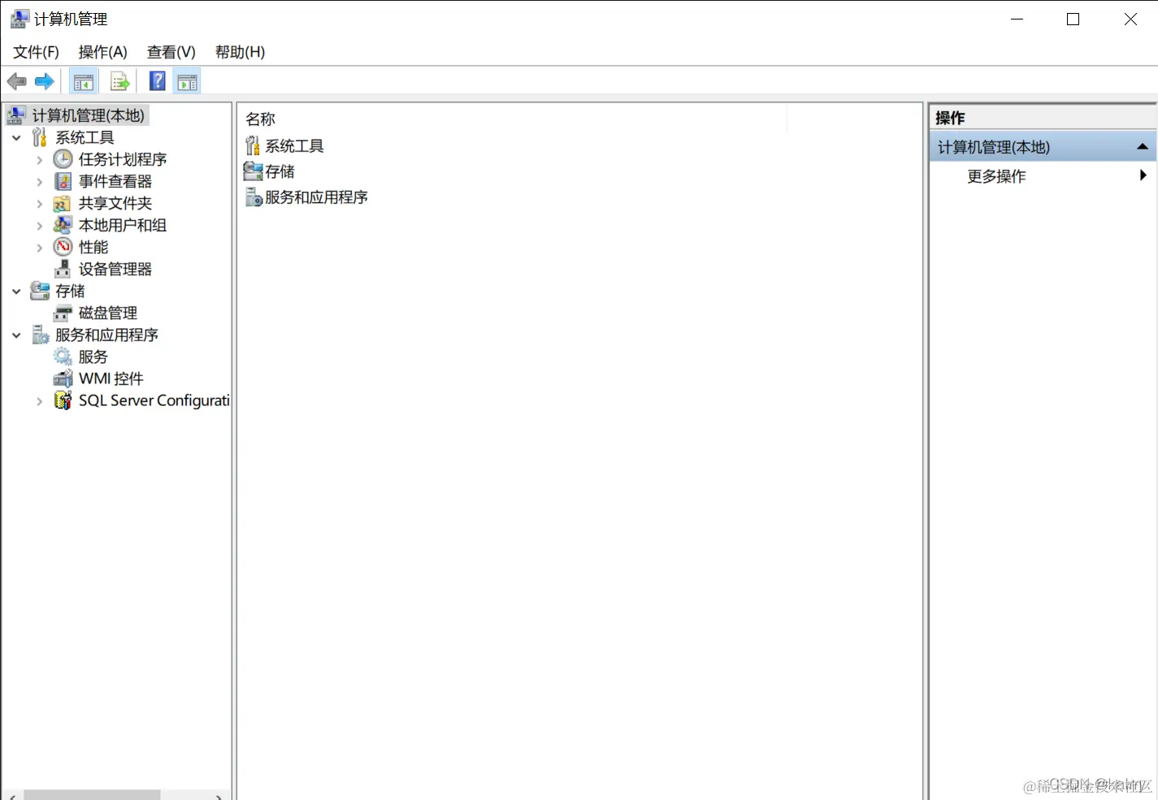Click the tree scrollbar left arrow
The height and width of the screenshot is (800, 1158).
pyautogui.click(x=11, y=796)
